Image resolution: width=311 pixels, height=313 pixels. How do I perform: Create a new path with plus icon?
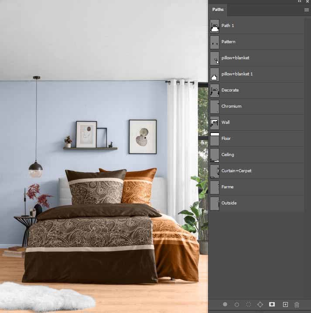pos(285,304)
